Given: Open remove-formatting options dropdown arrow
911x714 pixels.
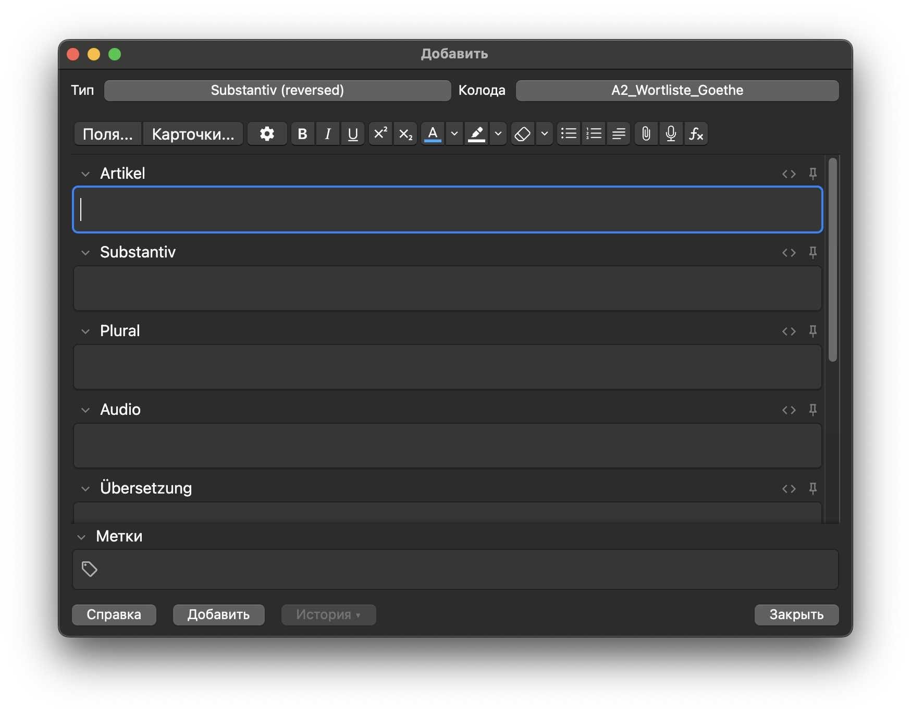Looking at the screenshot, I should [545, 134].
